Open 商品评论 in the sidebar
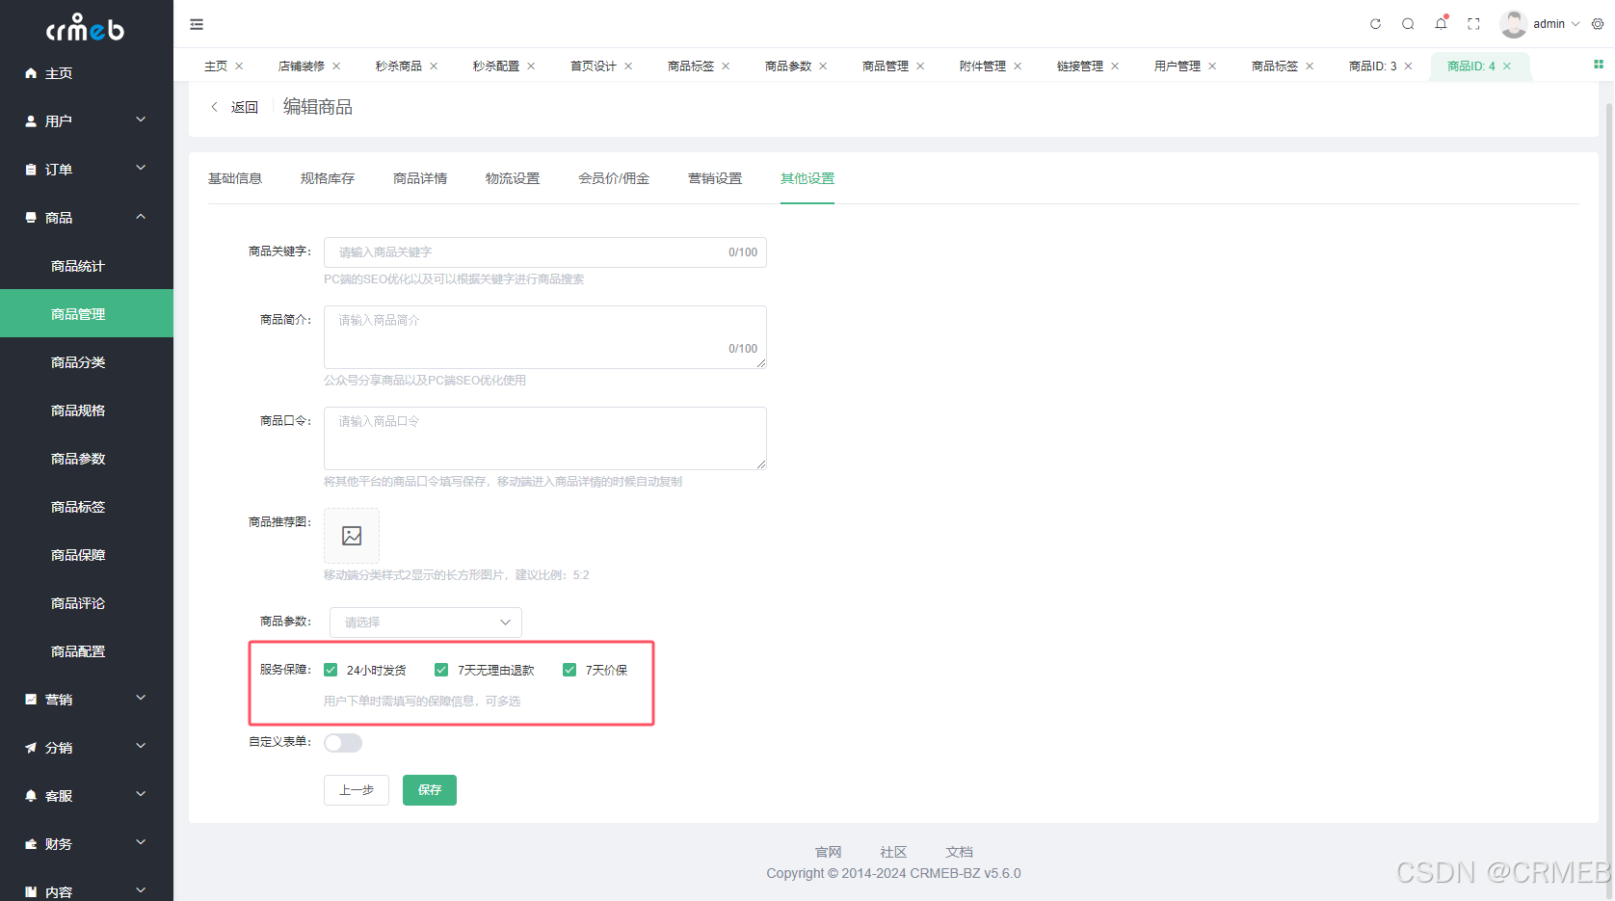 [87, 603]
